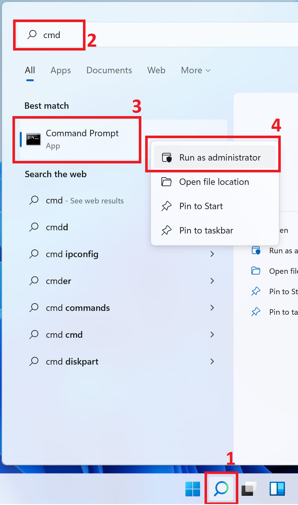Open the Widgets taskbar icon

point(277,489)
